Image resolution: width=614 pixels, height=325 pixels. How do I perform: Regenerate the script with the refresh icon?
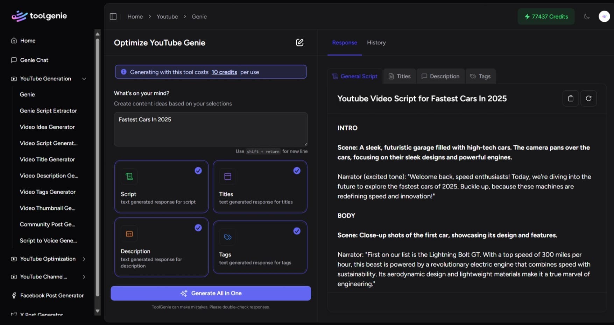pos(588,98)
